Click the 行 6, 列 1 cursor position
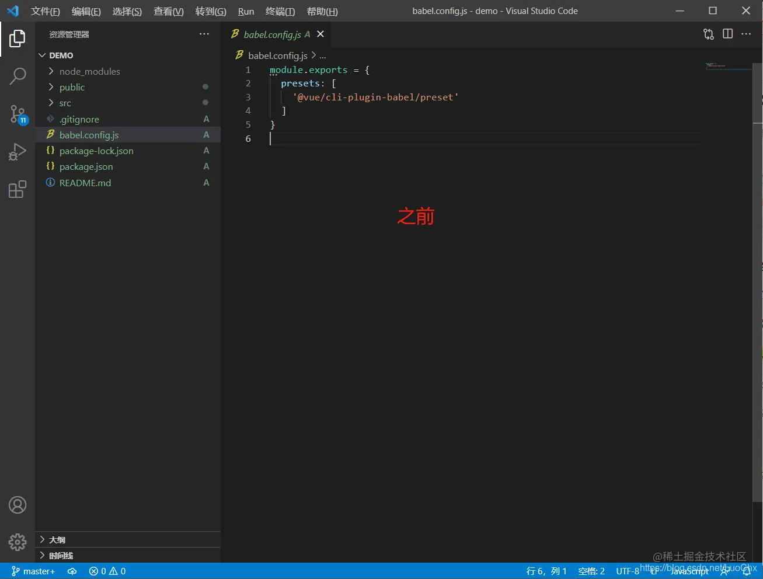Viewport: 763px width, 579px height. point(546,571)
